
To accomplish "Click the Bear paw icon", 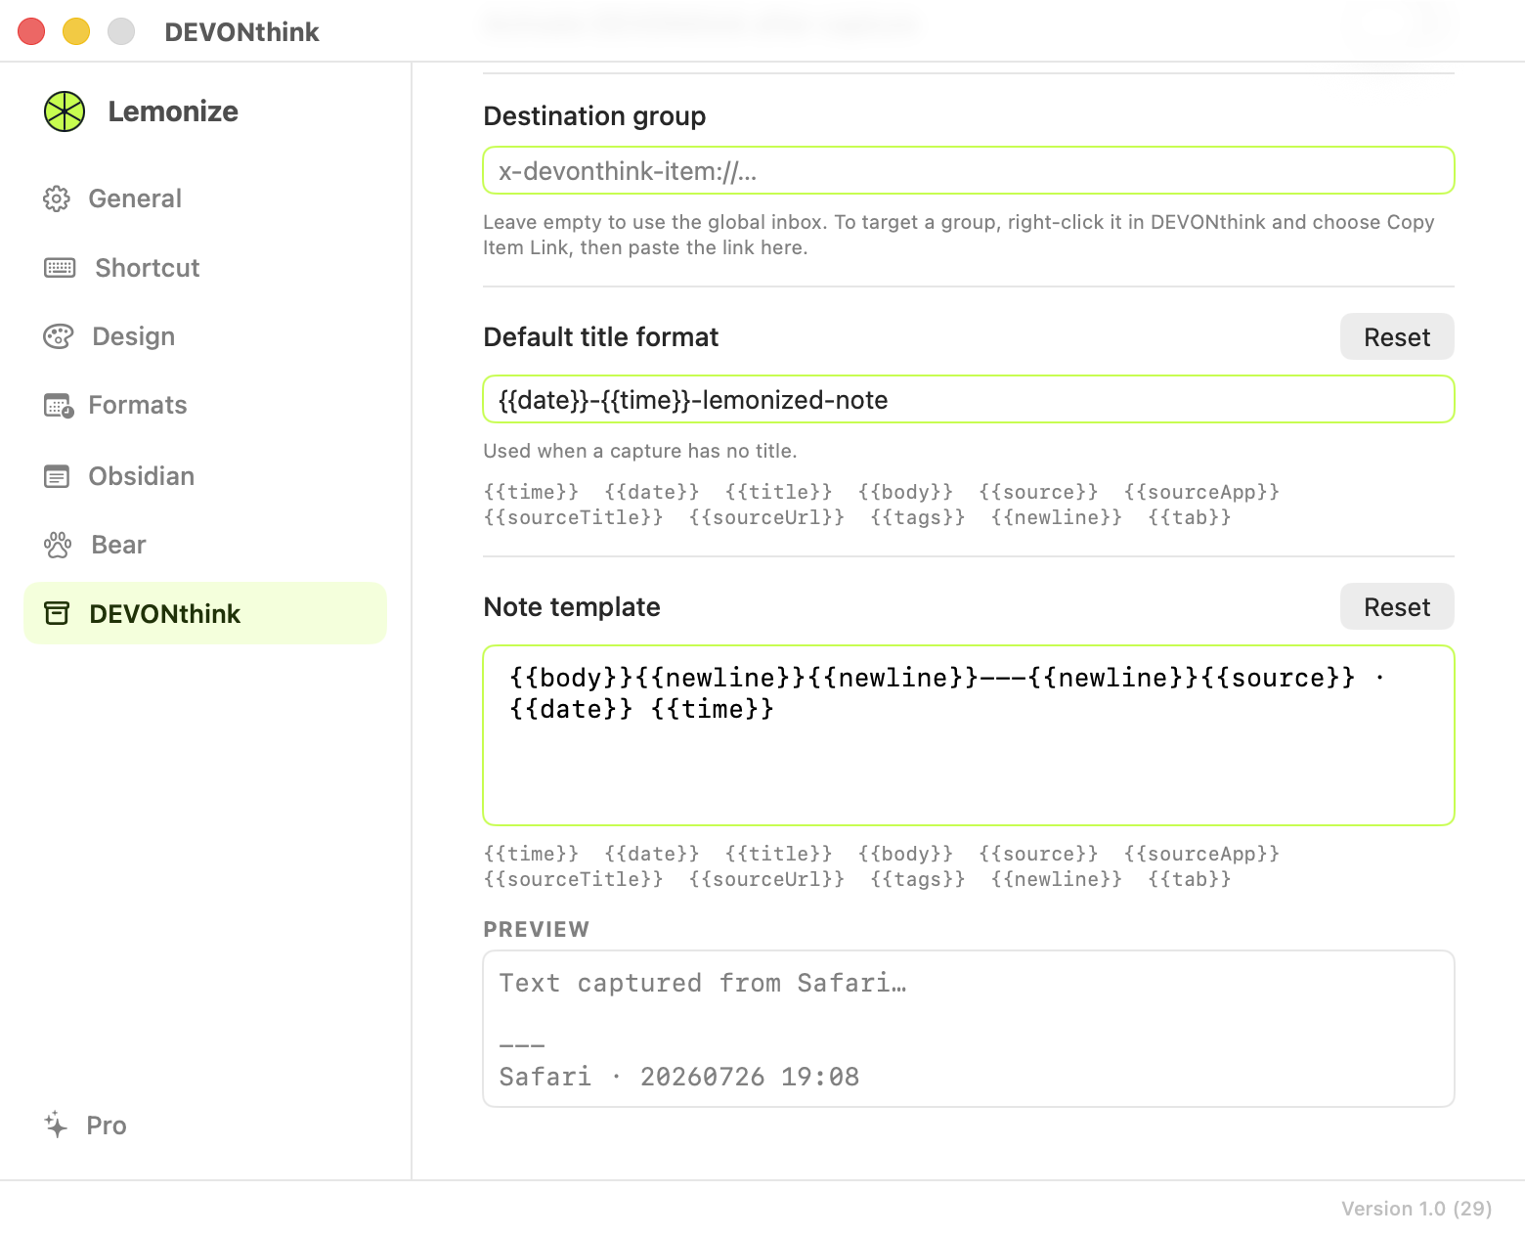I will (x=58, y=545).
